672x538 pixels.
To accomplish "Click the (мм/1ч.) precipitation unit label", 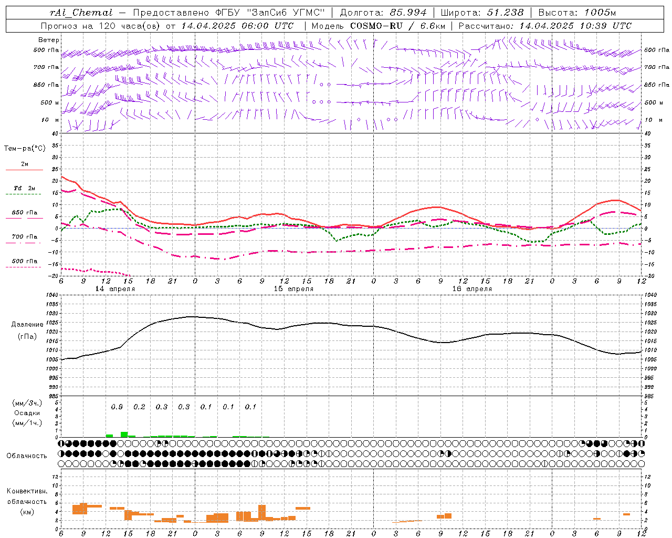I will [x=27, y=423].
